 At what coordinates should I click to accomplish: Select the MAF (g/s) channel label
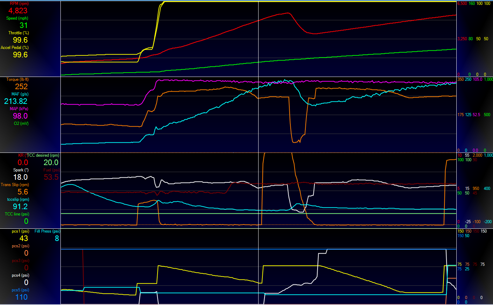(x=20, y=94)
